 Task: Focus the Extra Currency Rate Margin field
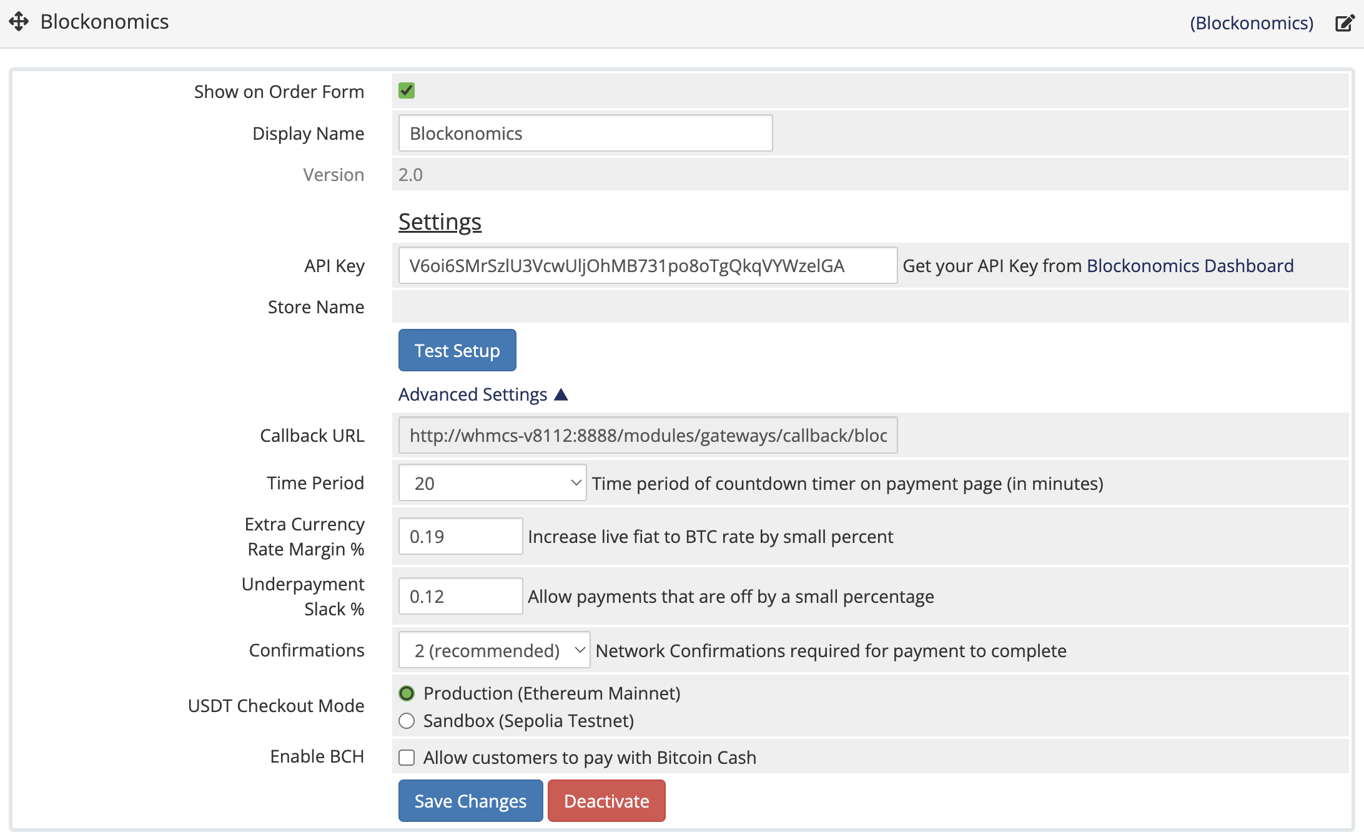(x=460, y=536)
